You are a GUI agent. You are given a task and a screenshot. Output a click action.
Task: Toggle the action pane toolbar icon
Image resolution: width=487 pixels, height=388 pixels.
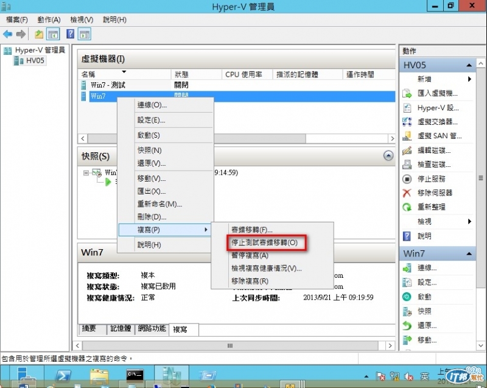(x=85, y=34)
